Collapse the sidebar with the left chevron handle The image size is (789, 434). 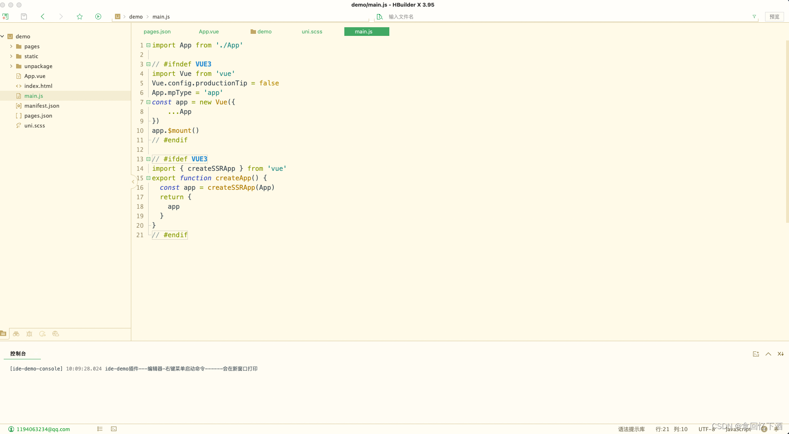click(x=133, y=182)
